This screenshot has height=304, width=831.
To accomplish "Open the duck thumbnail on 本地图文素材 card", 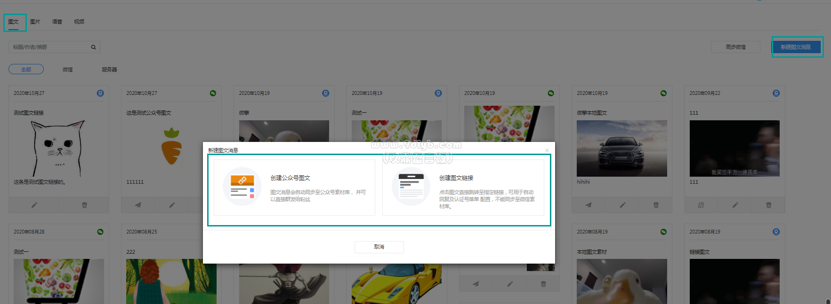I will [x=622, y=281].
